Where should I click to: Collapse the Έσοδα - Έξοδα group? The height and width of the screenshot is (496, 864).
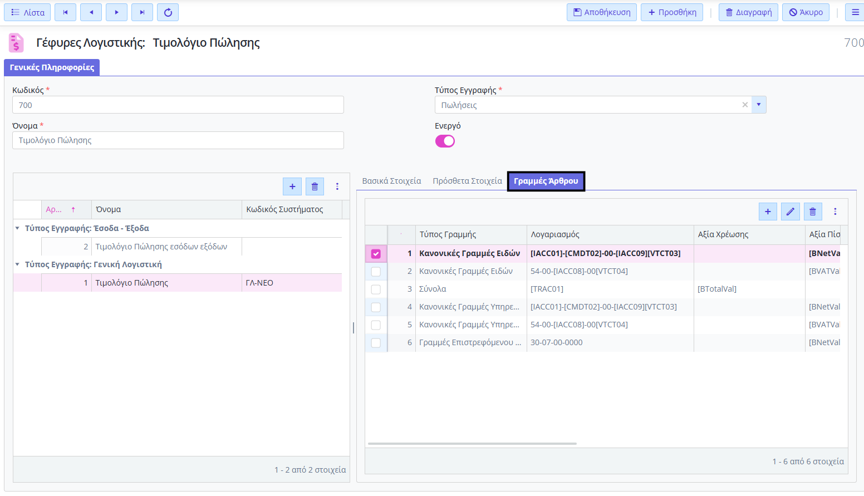pyautogui.click(x=17, y=228)
